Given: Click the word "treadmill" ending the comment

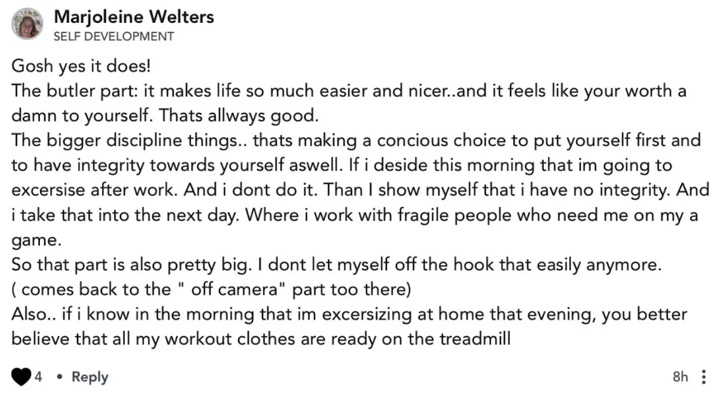Looking at the screenshot, I should point(475,339).
